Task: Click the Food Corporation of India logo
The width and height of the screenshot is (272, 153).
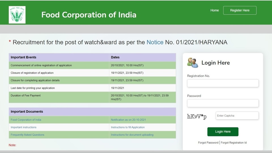Action: click(x=17, y=15)
